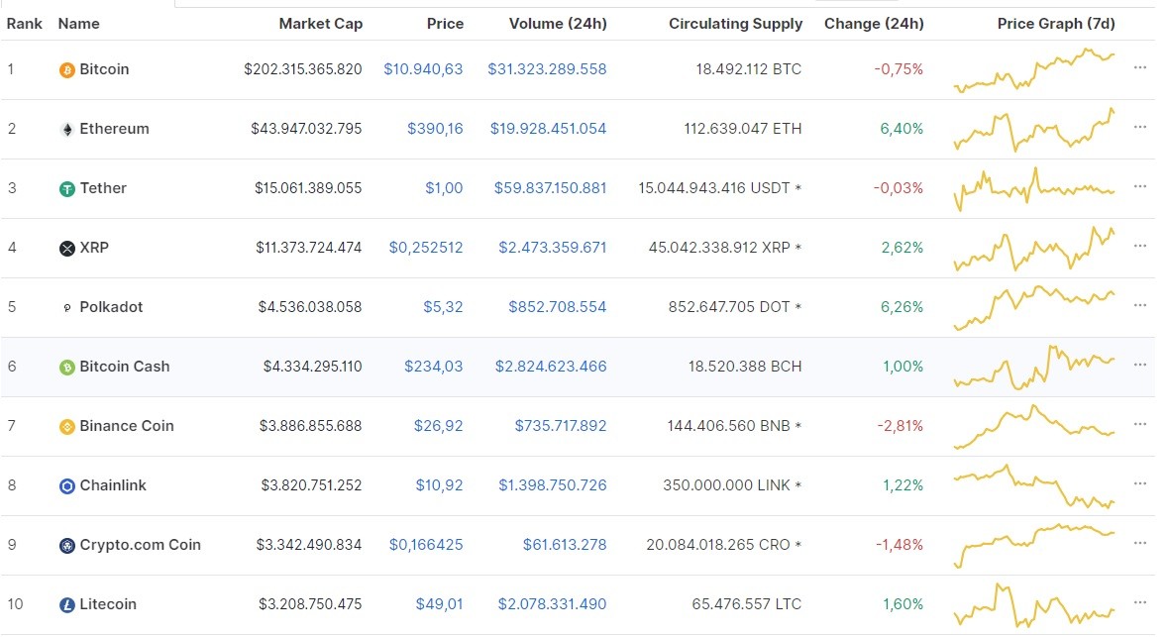The height and width of the screenshot is (637, 1168).
Task: Expand Litecoin's three-dot options
Action: point(1139,604)
